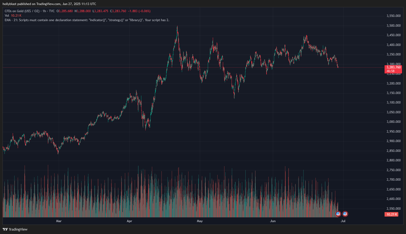Click the 2,850.000 price axis label
Image resolution: width=406 pixels, height=234 pixels.
coord(394,151)
